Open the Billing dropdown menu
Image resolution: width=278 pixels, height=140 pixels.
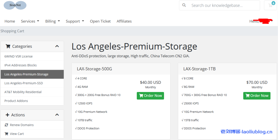click(52, 21)
